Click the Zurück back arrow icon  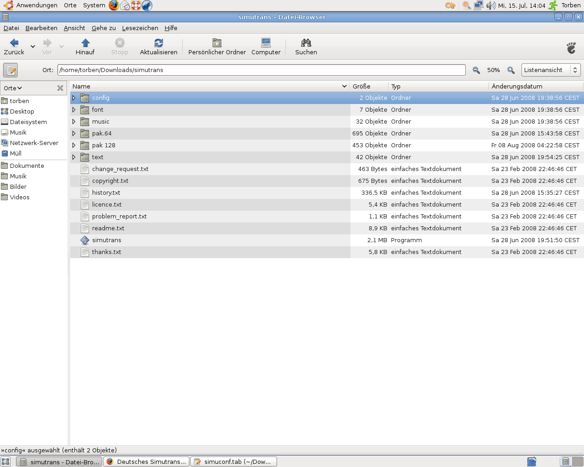tap(14, 43)
